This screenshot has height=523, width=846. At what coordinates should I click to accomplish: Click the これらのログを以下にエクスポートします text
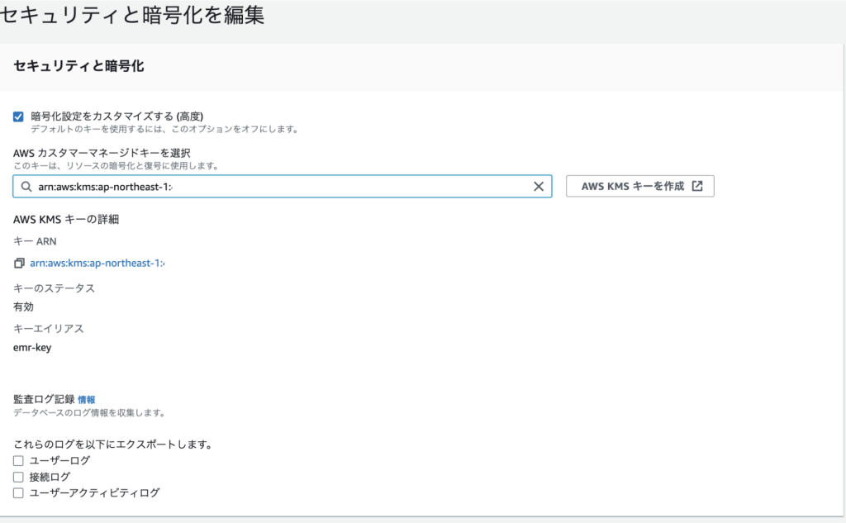coord(112,445)
